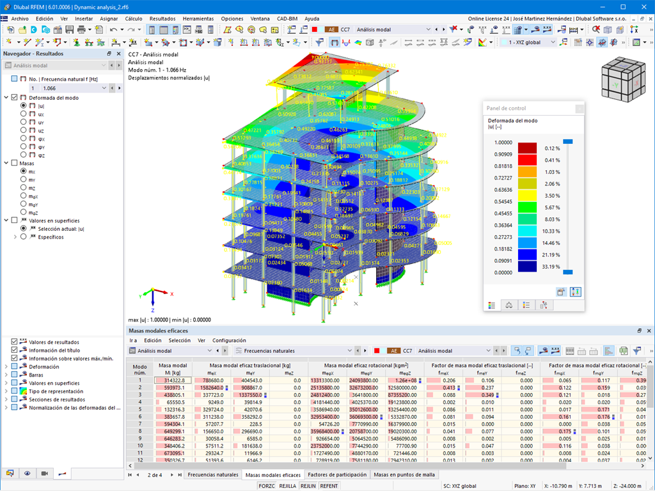655x491 pixels.
Task: Click Modo núm. column header
Action: 140,369
